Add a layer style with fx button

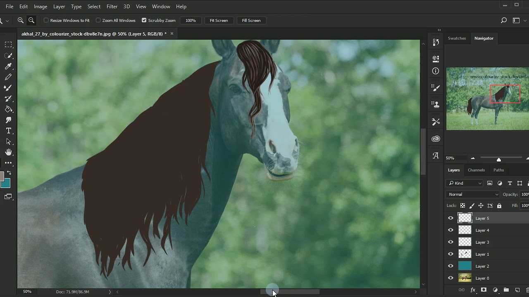tap(473, 290)
